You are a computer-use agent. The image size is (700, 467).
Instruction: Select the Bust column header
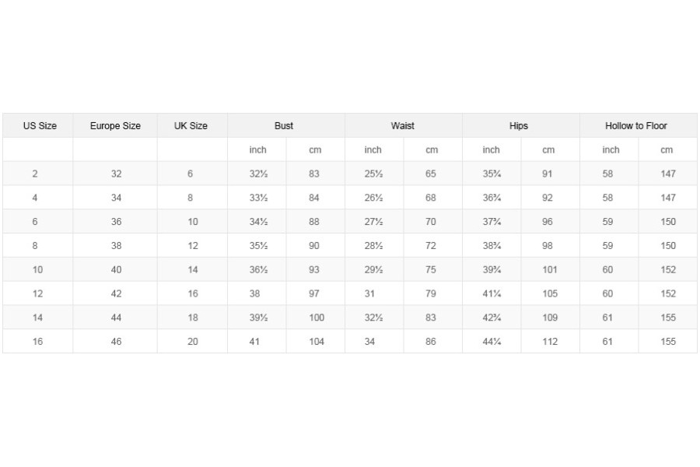tap(284, 125)
